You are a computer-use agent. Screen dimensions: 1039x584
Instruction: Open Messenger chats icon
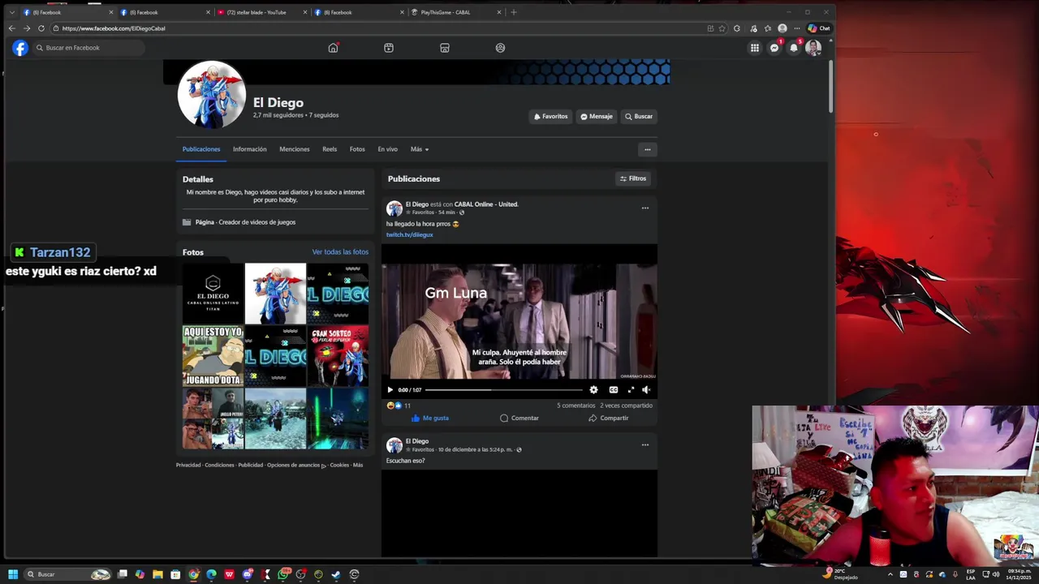tap(774, 48)
